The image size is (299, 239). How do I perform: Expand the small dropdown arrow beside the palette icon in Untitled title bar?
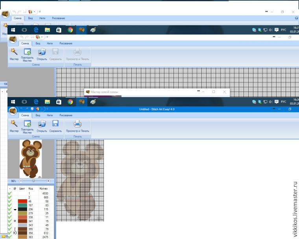coord(42,109)
